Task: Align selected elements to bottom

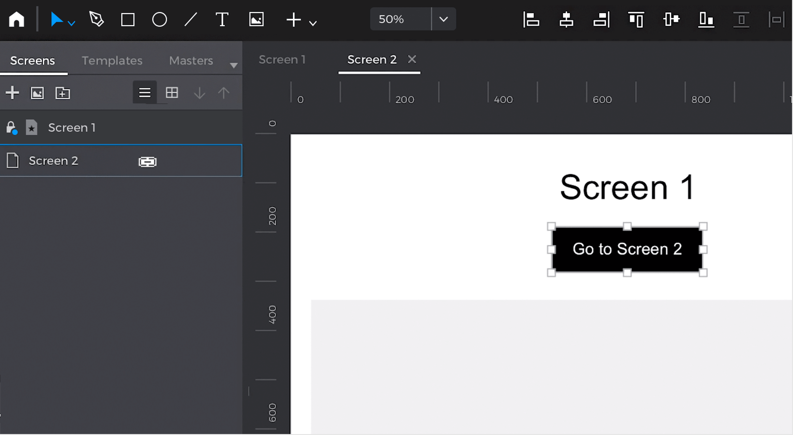Action: (706, 19)
